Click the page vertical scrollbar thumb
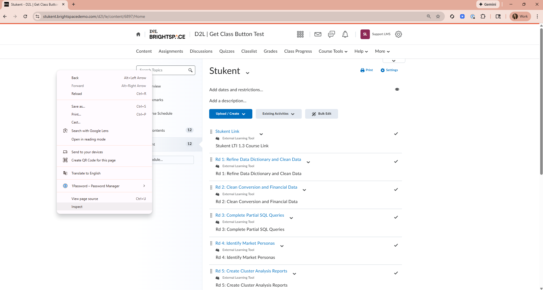Image resolution: width=543 pixels, height=290 pixels. 541,102
